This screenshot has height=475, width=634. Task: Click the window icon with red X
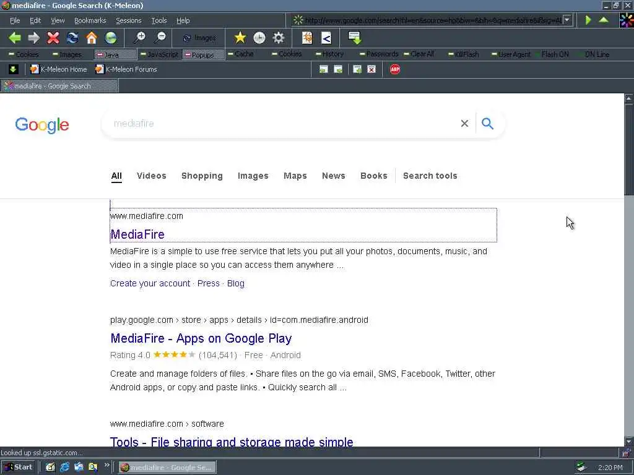point(371,69)
